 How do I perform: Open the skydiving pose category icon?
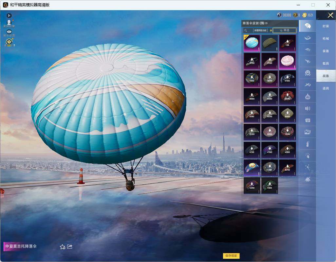click(308, 38)
